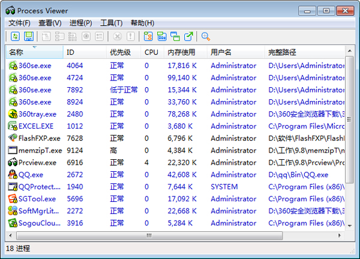Click the 高 priority cell of memzipT.exe
This screenshot has height=259, width=360.
tap(113, 150)
